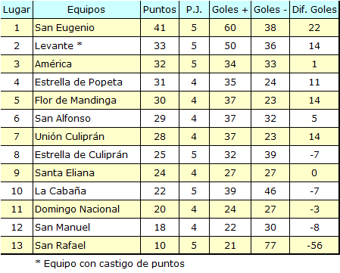The height and width of the screenshot is (273, 340).
Task: Select the Santa Eliana cell
Action: (x=86, y=173)
